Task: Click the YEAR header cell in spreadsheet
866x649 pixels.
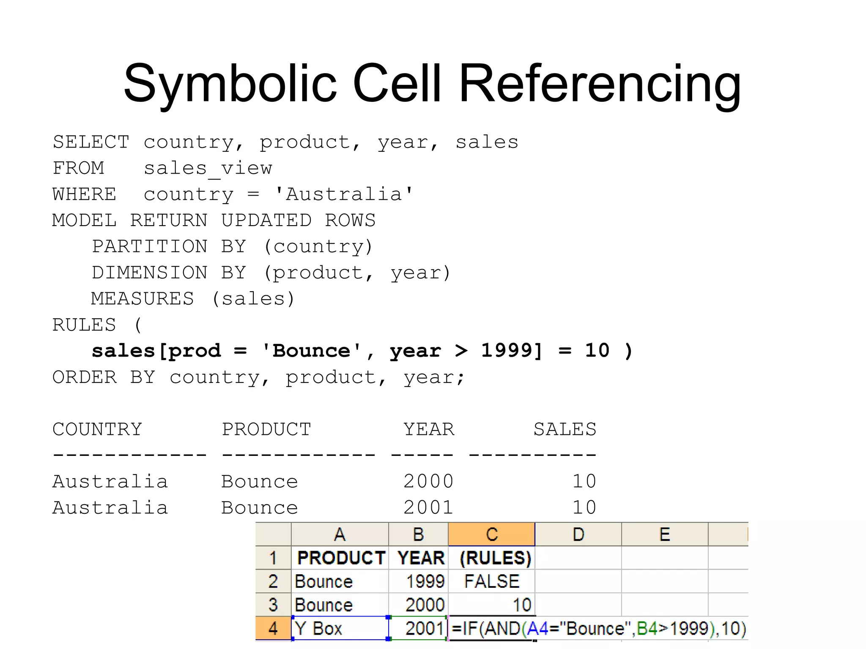Action: 418,558
